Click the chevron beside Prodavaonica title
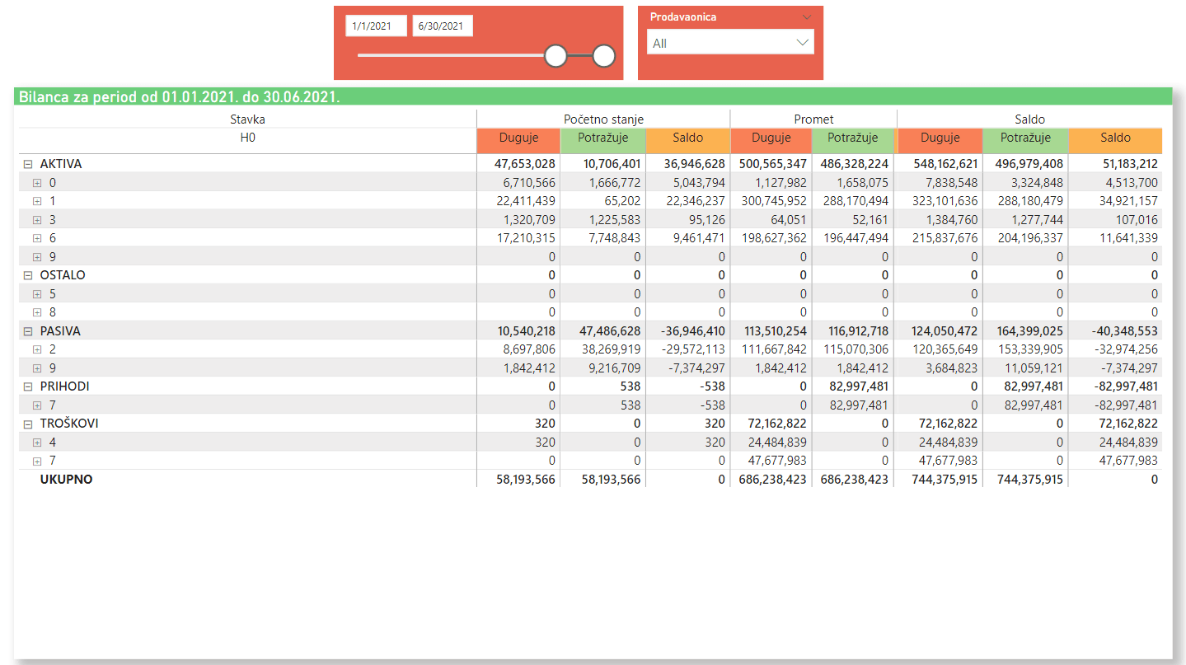 (806, 17)
